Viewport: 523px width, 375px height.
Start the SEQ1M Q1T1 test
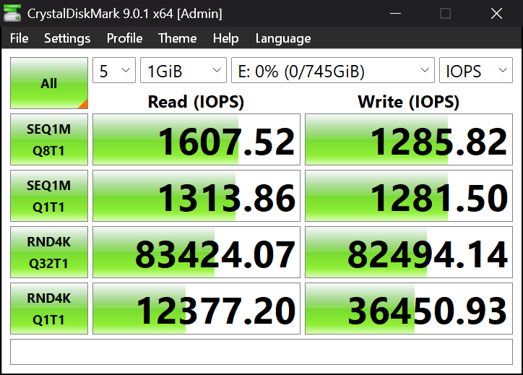49,196
